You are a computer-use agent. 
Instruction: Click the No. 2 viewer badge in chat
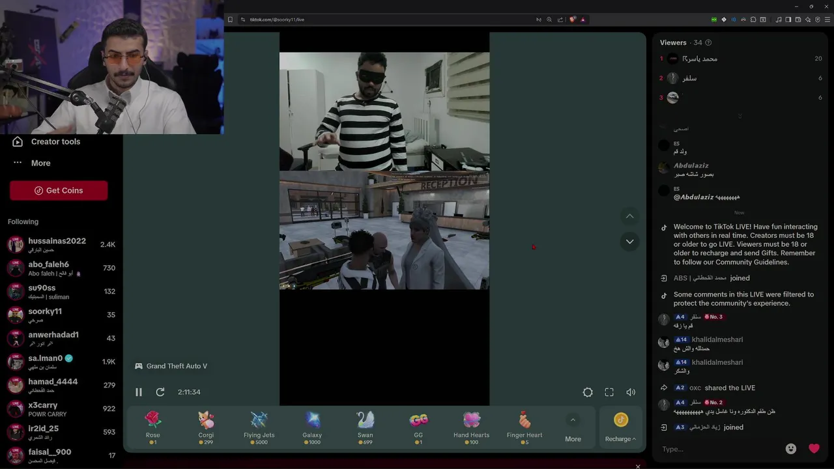click(713, 403)
